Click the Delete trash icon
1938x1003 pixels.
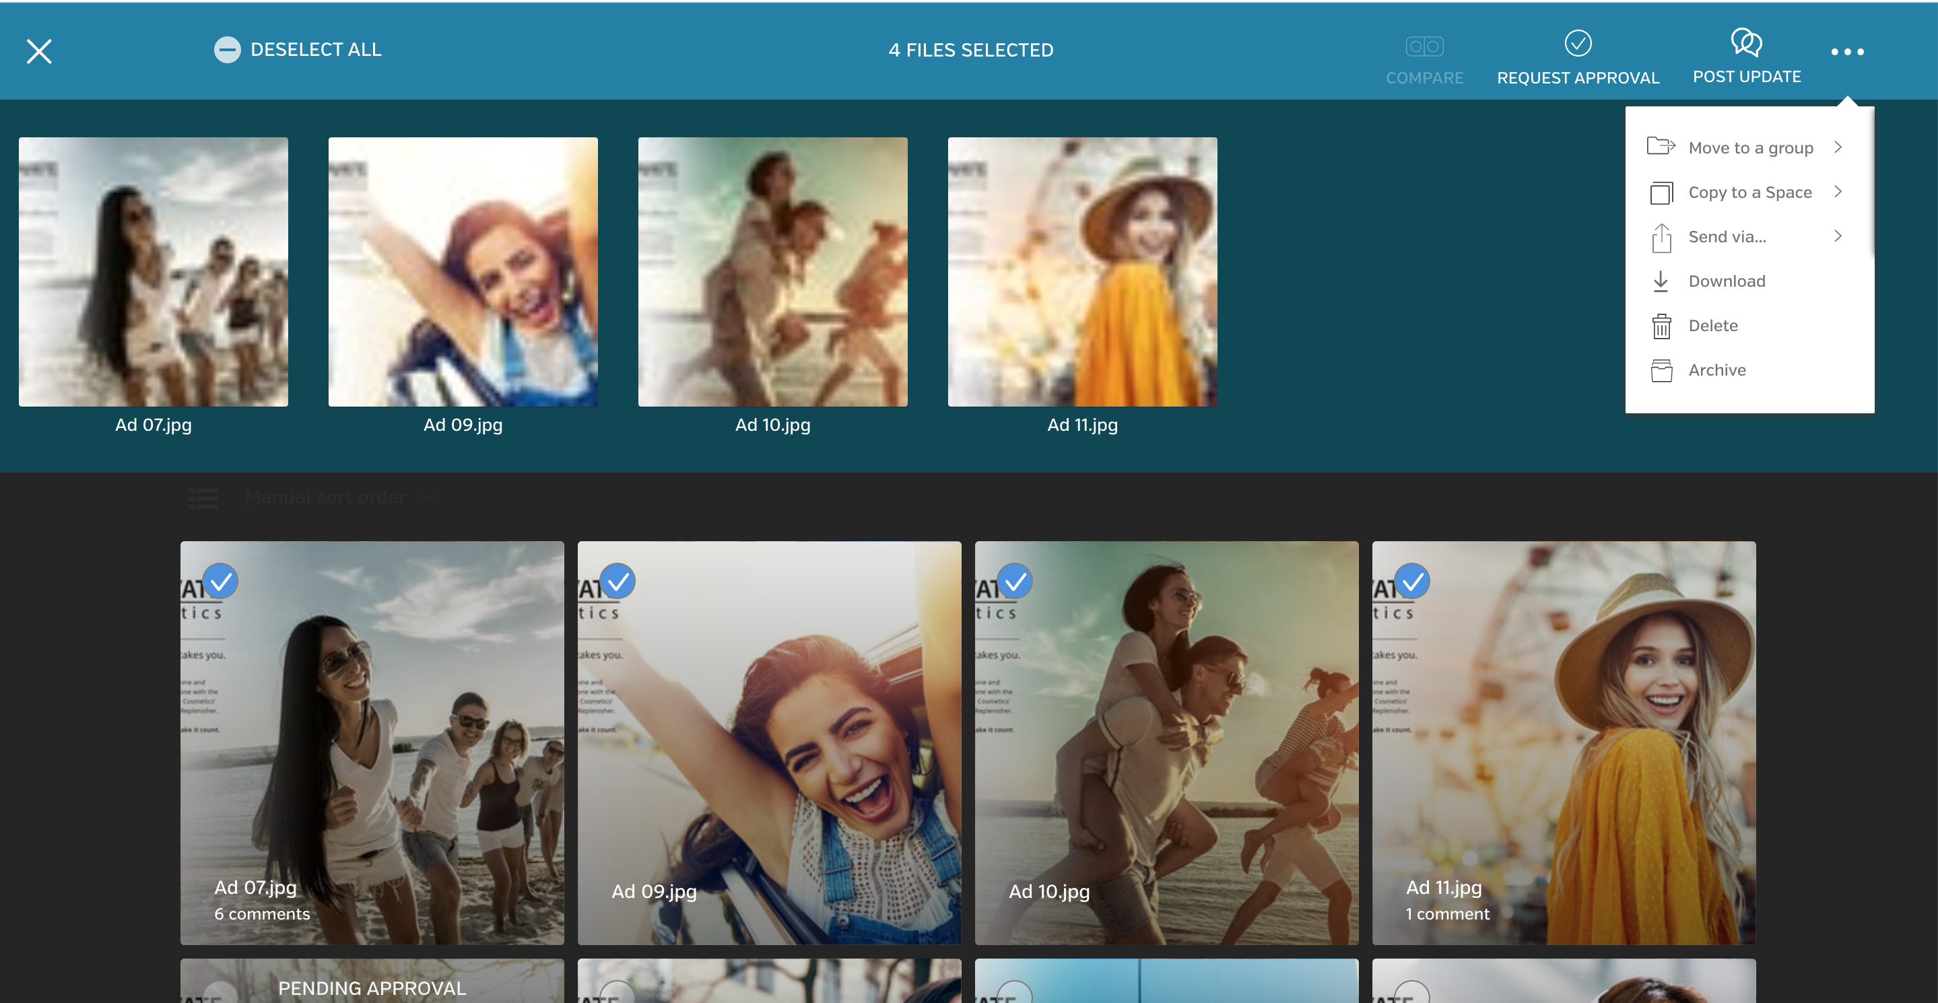pos(1661,326)
